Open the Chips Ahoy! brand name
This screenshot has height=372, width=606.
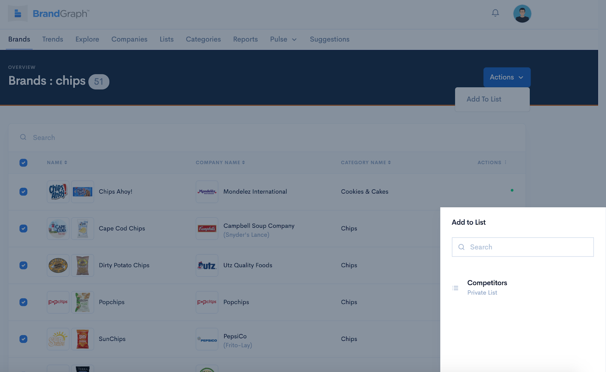coord(116,192)
